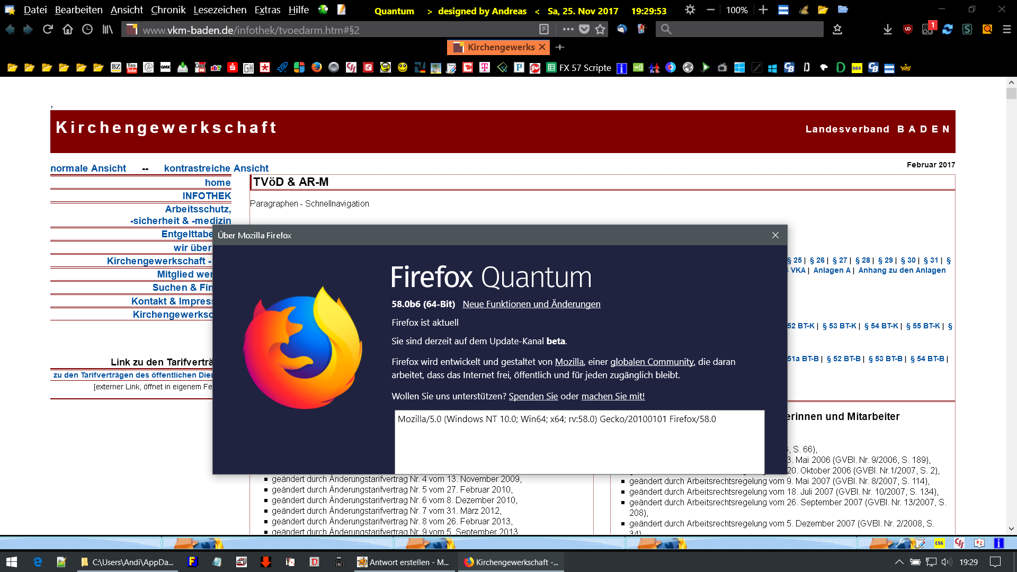This screenshot has height=572, width=1017.
Task: Save page to Pocket
Action: 584,30
